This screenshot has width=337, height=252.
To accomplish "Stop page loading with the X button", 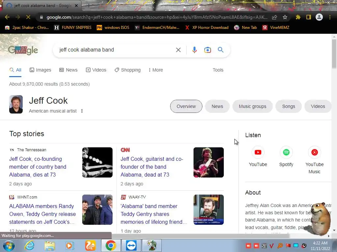I will (x=28, y=17).
